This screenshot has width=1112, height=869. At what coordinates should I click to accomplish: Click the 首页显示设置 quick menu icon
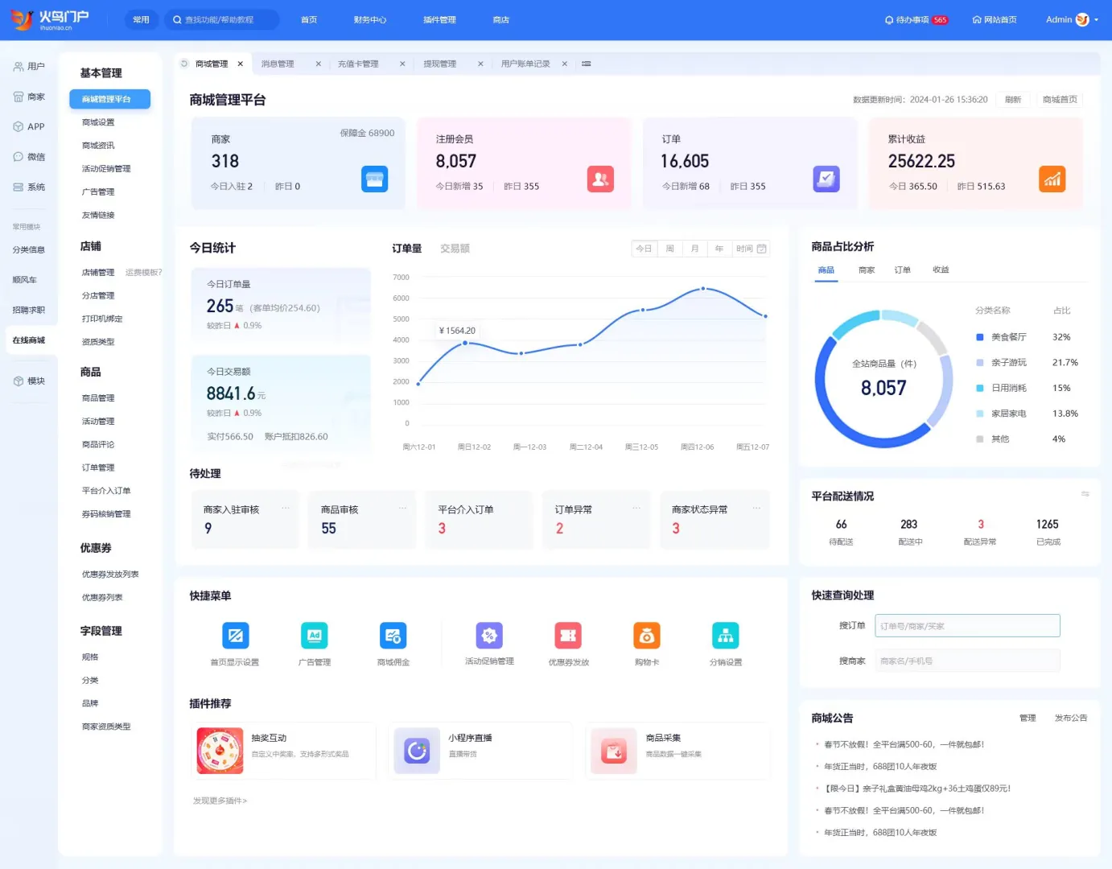235,636
